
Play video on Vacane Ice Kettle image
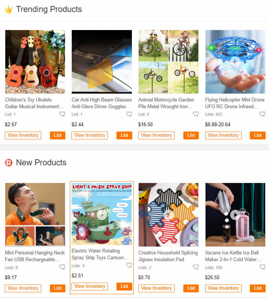[235, 215]
